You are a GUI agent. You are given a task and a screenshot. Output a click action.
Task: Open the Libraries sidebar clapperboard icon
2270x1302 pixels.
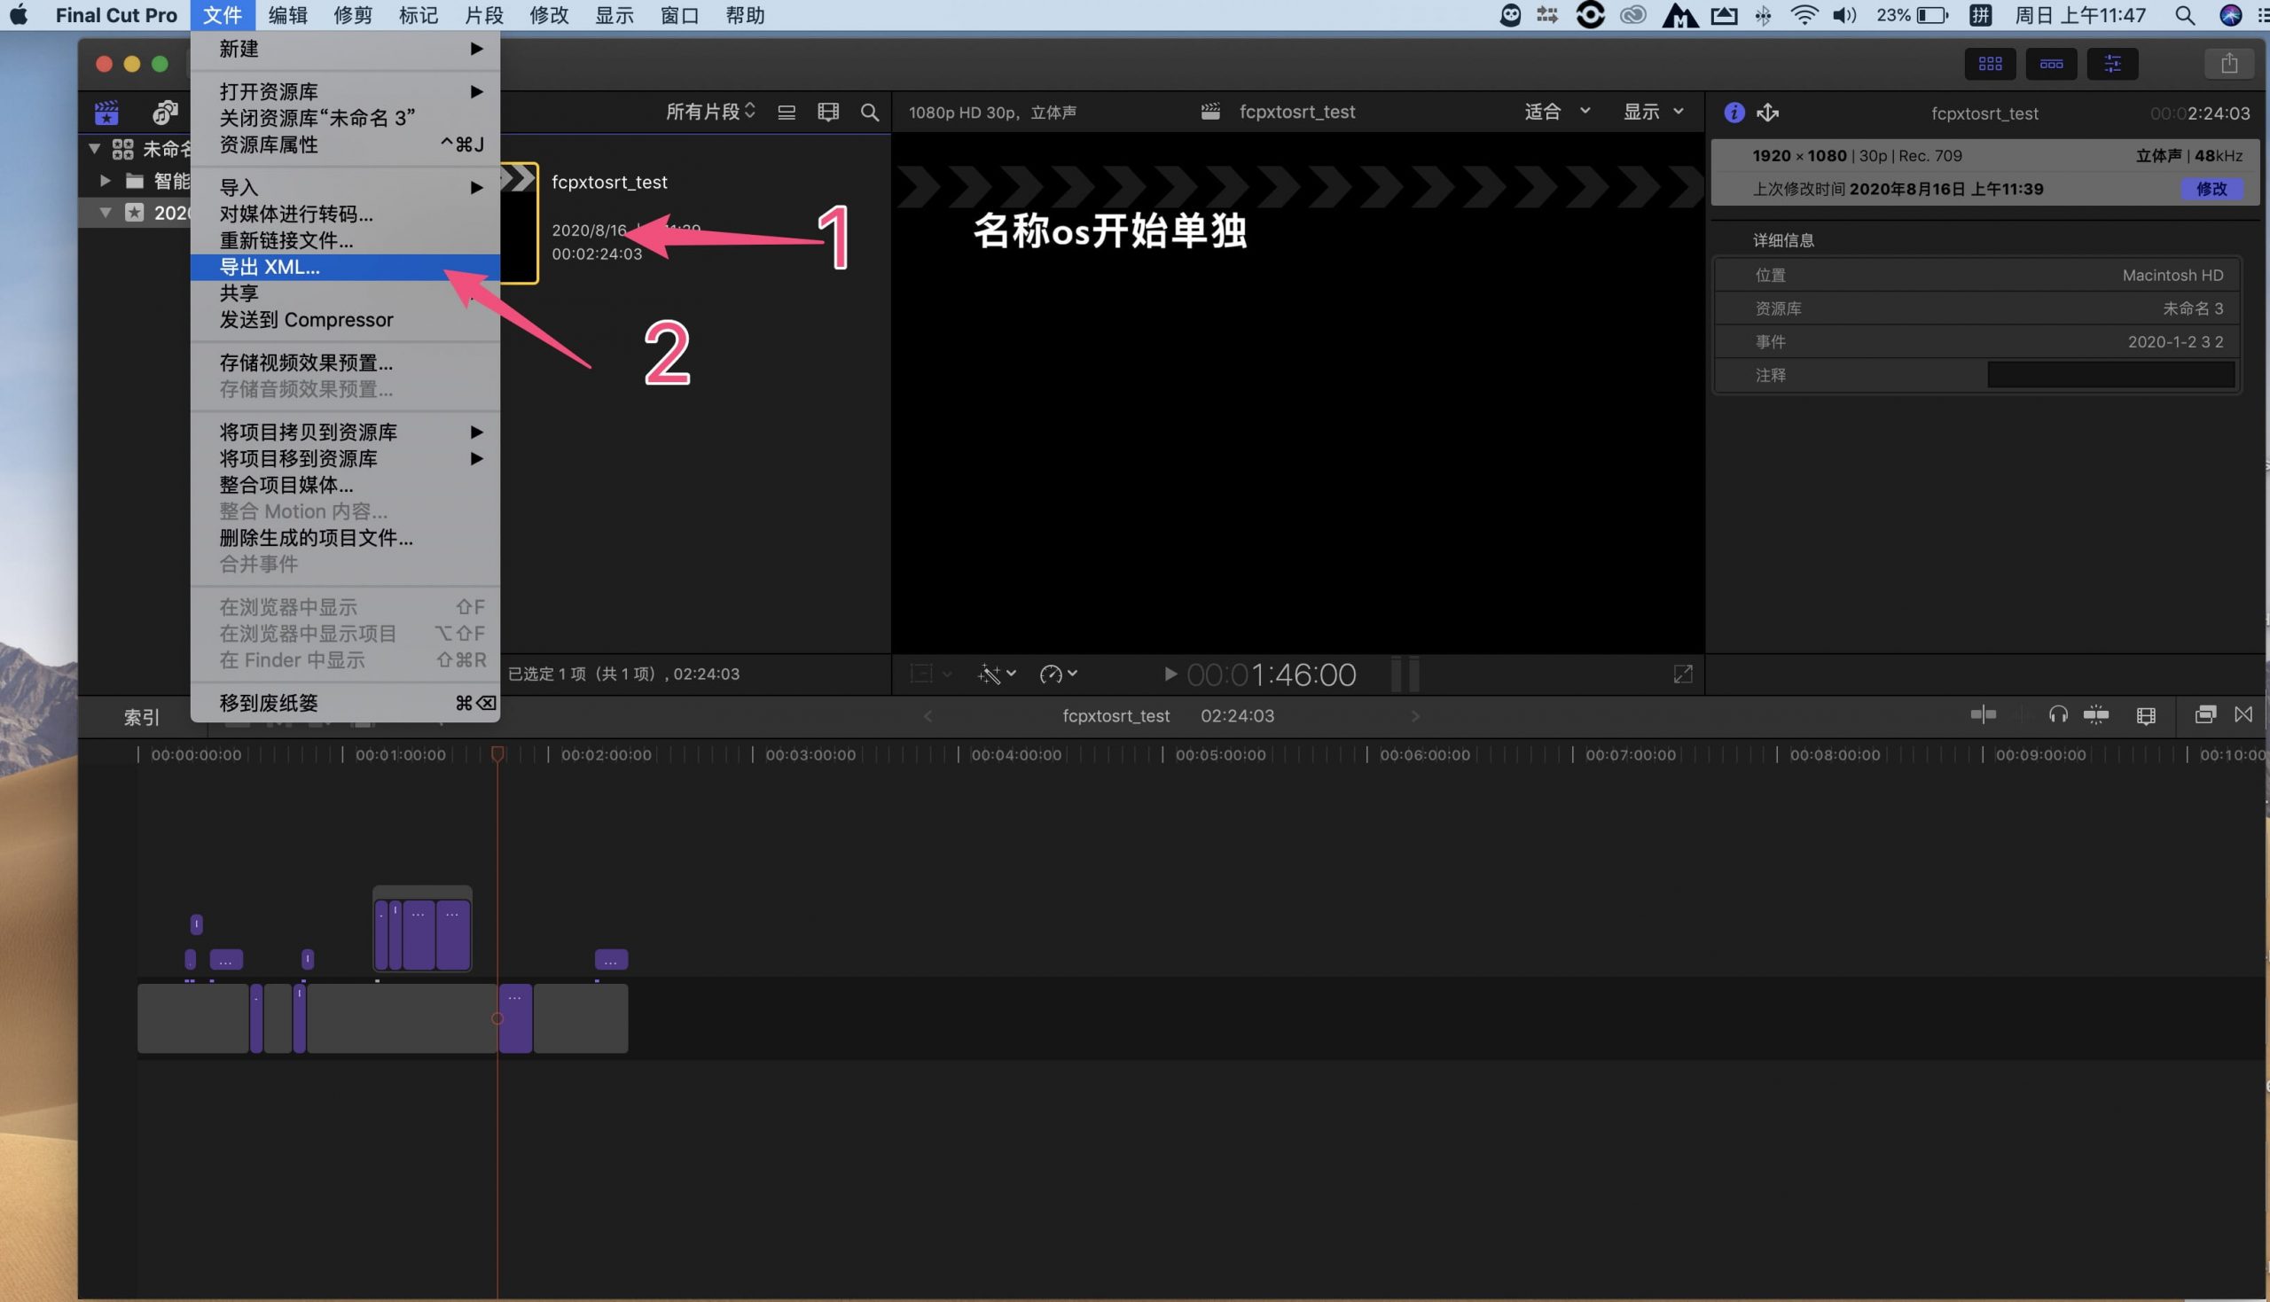click(x=106, y=113)
